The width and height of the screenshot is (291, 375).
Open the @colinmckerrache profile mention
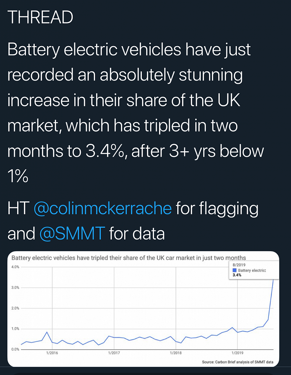click(103, 209)
